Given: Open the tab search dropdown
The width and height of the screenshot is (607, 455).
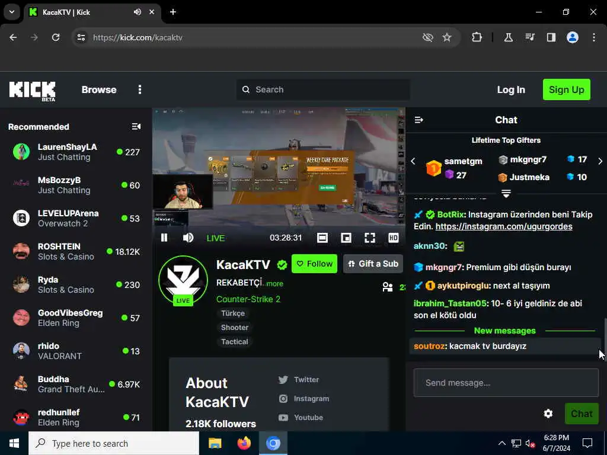Looking at the screenshot, I should [12, 12].
